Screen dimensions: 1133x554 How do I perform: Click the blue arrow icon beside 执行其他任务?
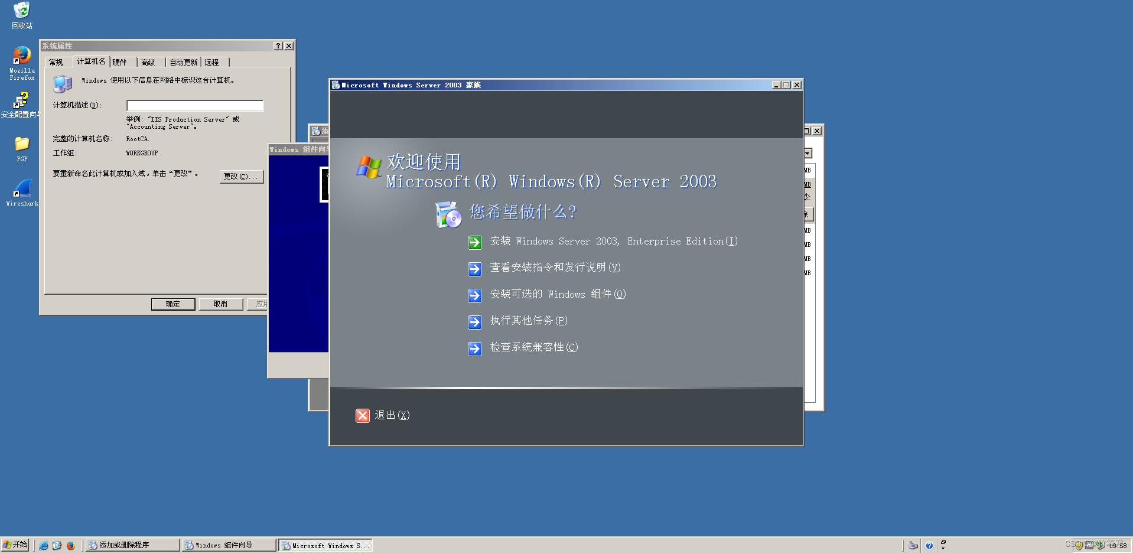point(475,322)
